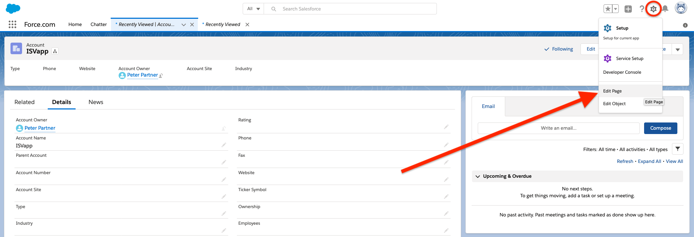Edit Account Site pencil icon
The height and width of the screenshot is (237, 694).
224,197
